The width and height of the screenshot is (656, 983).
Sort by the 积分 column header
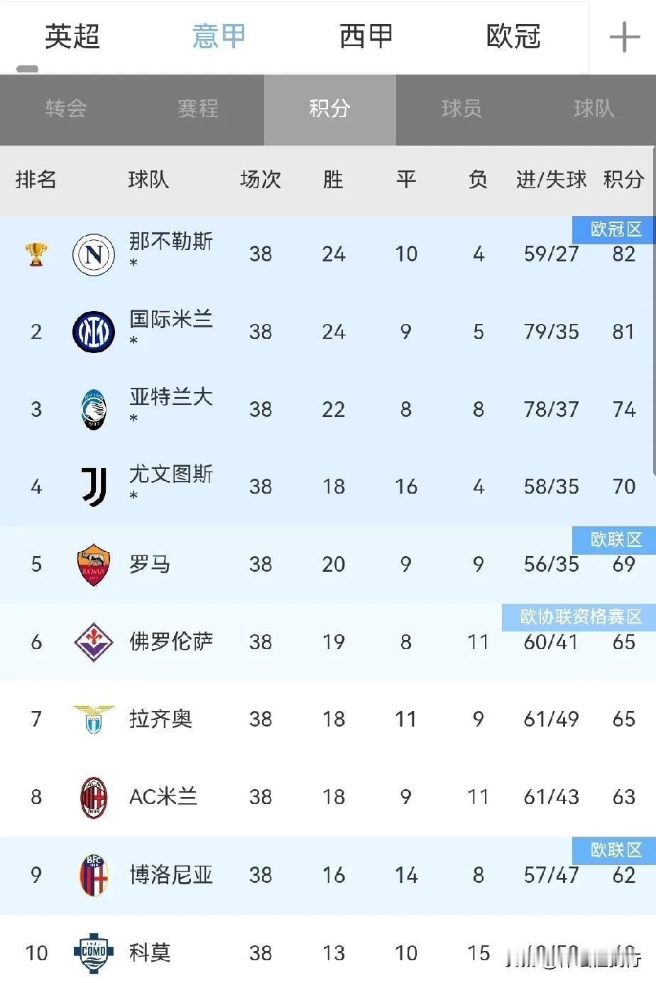[623, 180]
